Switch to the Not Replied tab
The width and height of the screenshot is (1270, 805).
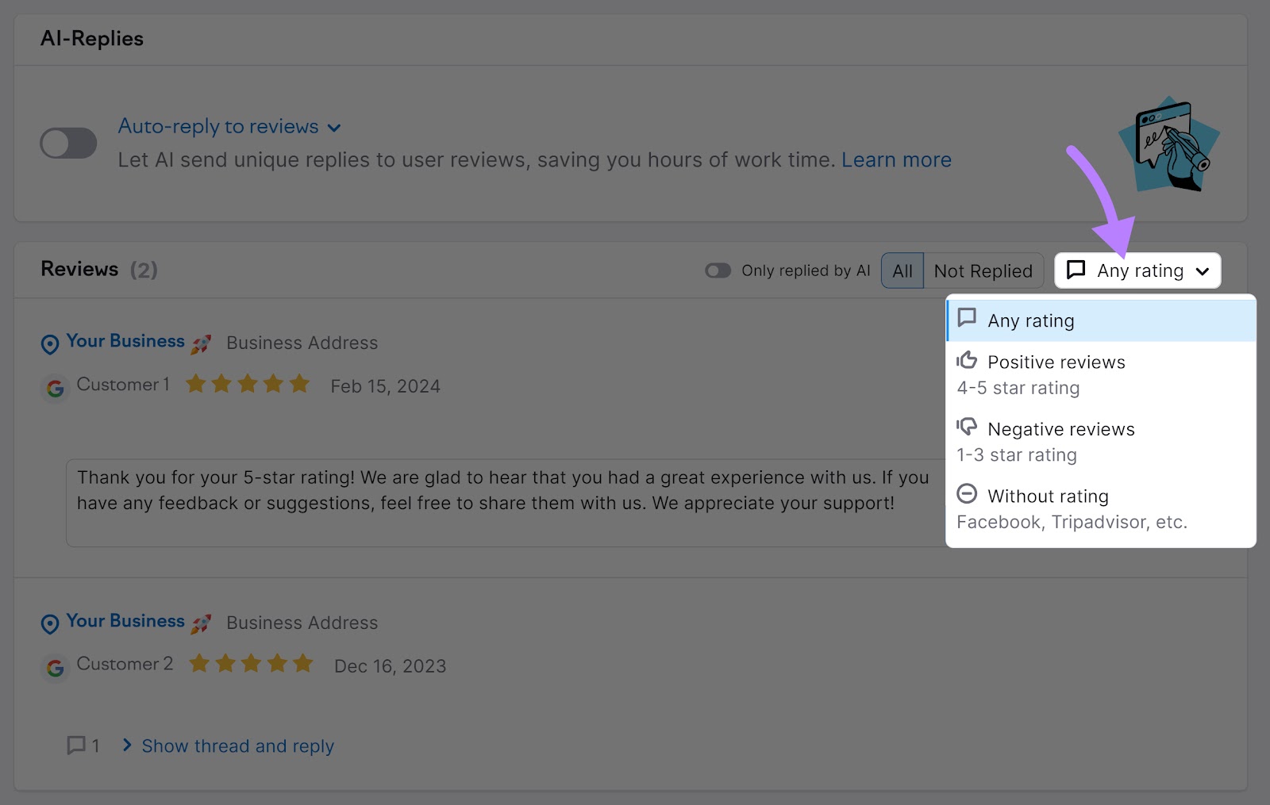pyautogui.click(x=983, y=270)
